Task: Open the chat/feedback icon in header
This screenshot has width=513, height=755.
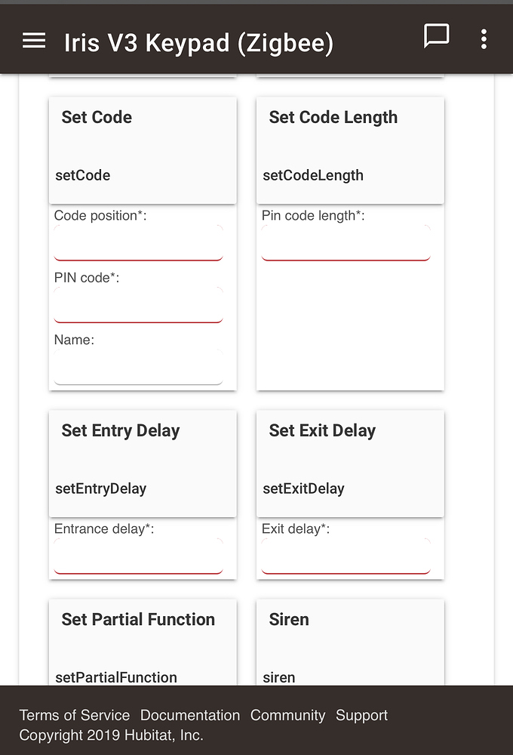Action: [437, 38]
